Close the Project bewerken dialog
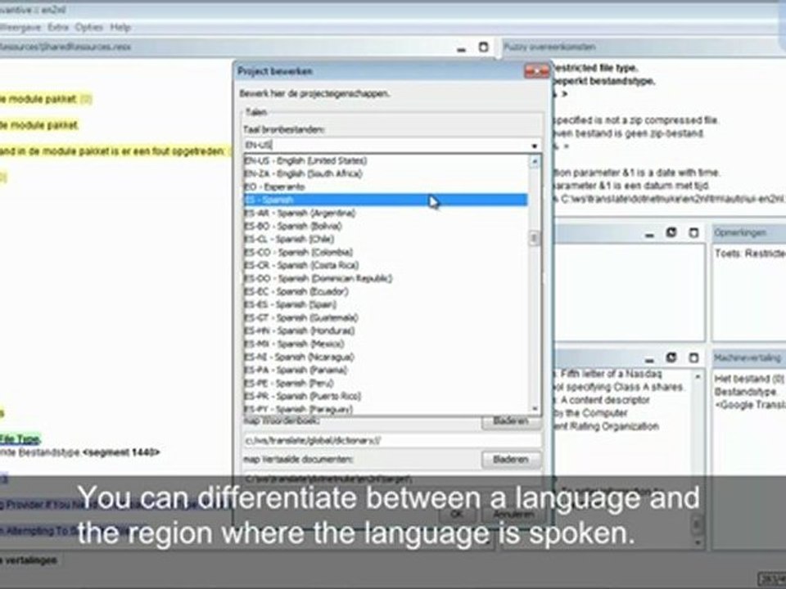This screenshot has width=786, height=589. [x=537, y=72]
